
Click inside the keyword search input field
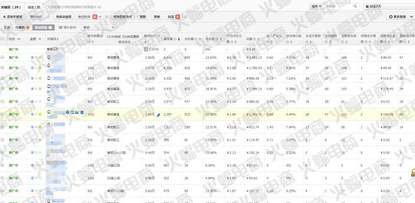(x=339, y=6)
